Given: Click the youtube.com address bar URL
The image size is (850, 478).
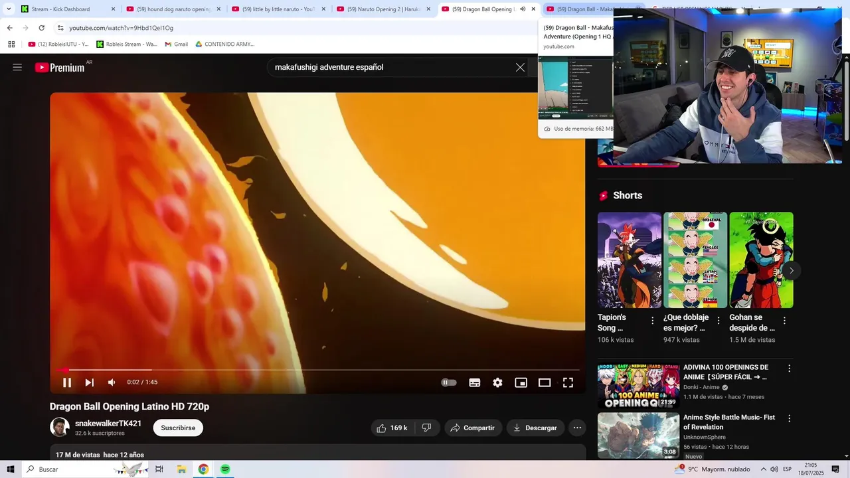Looking at the screenshot, I should click(122, 28).
